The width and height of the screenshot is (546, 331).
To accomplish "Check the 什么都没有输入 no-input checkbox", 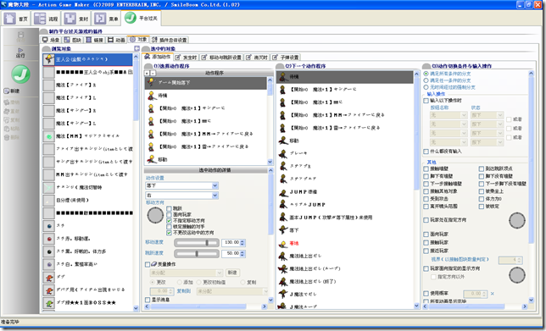I will tap(426, 152).
